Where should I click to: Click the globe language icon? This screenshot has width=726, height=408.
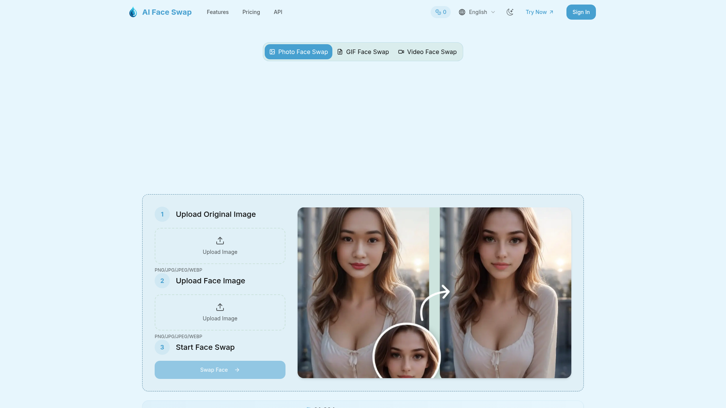[x=462, y=12]
